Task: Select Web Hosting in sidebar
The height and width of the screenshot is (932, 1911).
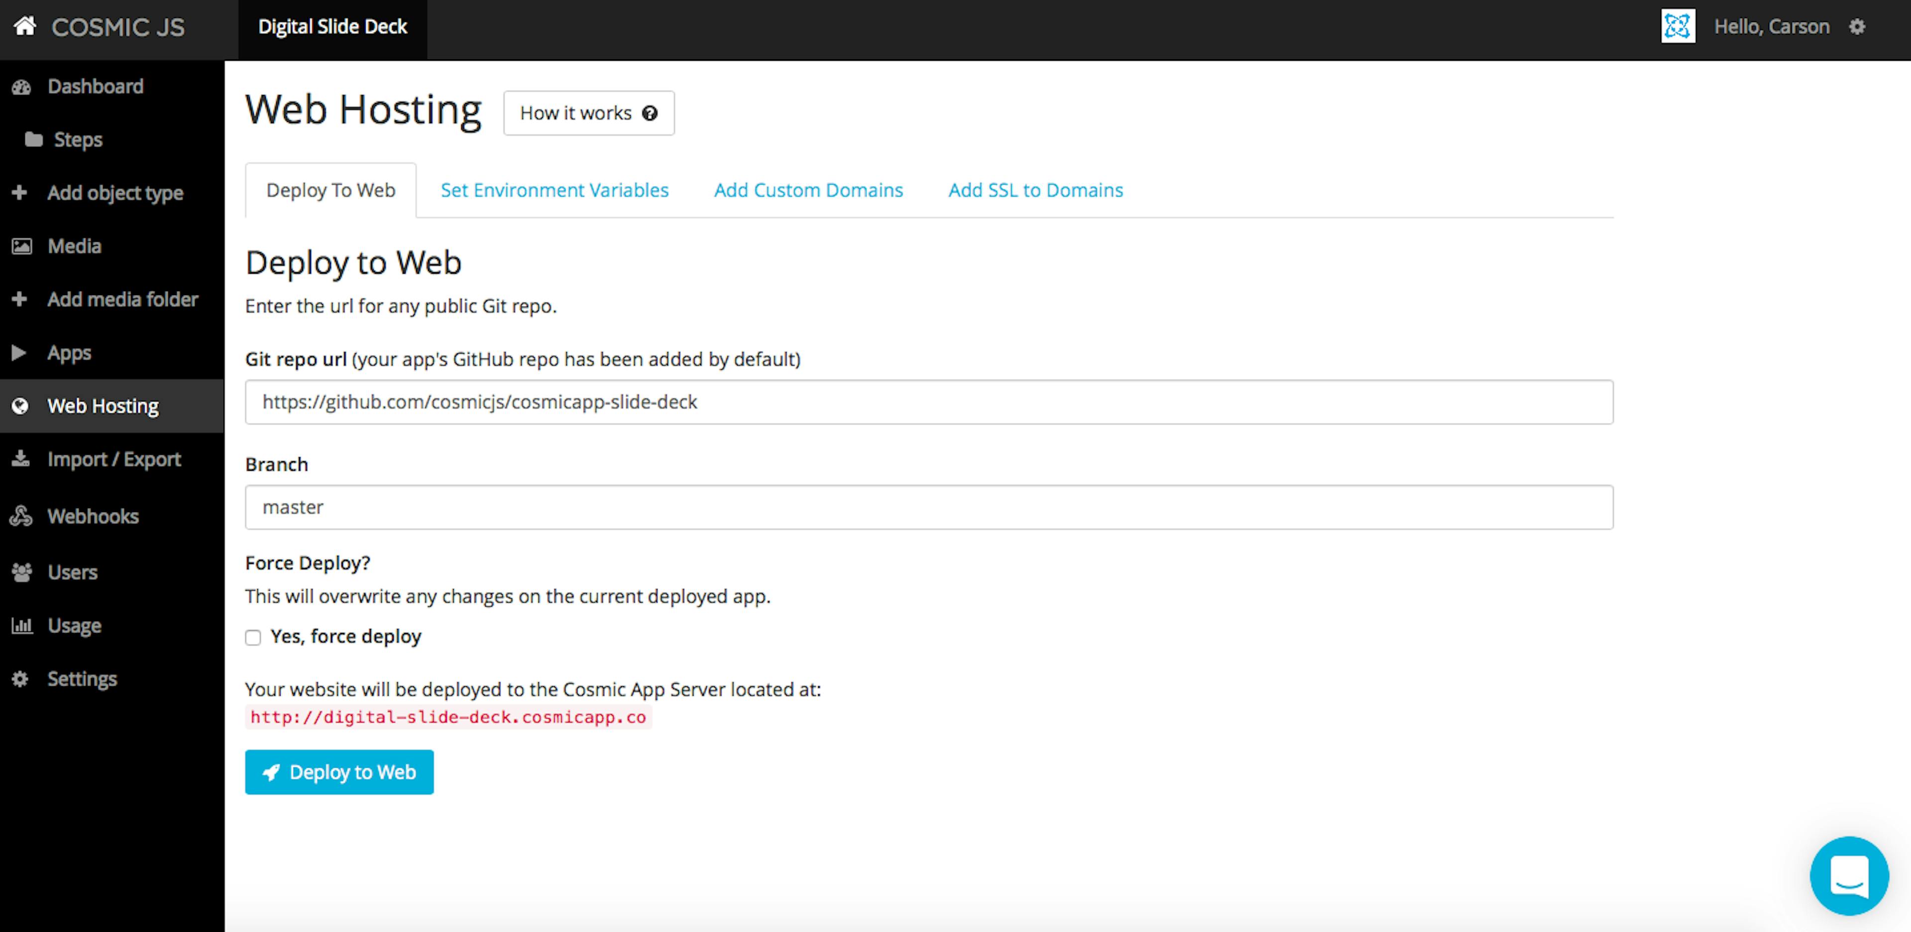Action: 112,406
